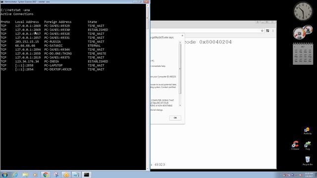This screenshot has height=178, width=317.
Task: Click the dialog scrollbar up arrow
Action: (180, 43)
